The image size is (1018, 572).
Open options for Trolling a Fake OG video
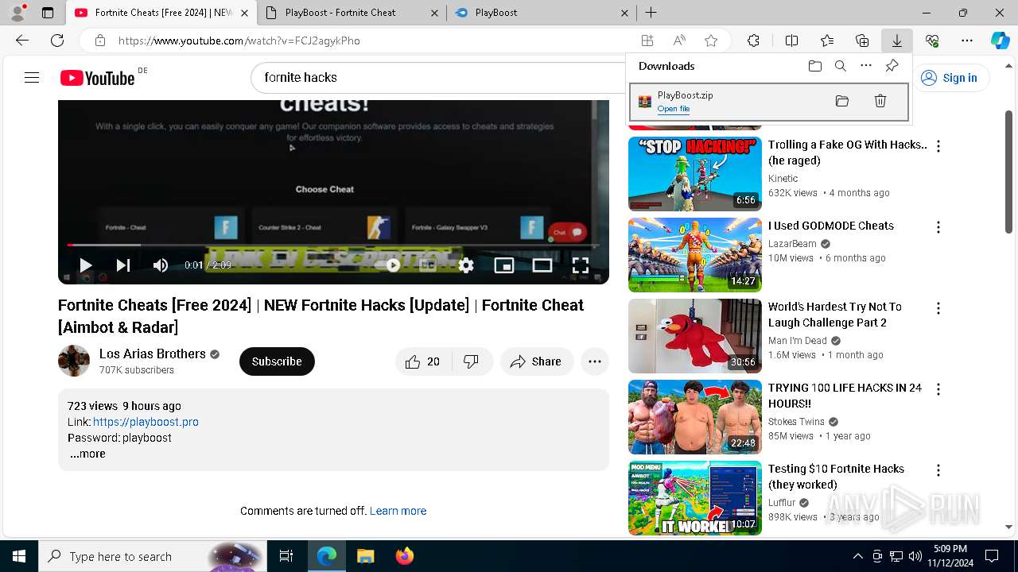(938, 146)
